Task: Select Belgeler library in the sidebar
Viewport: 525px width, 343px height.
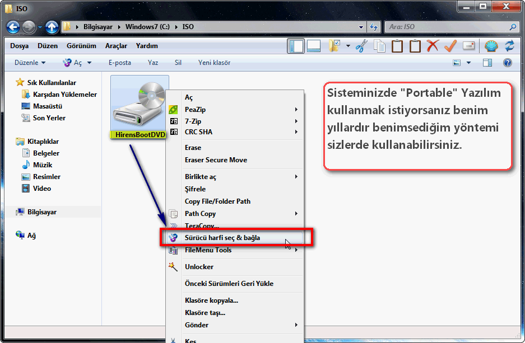Action: (x=46, y=153)
